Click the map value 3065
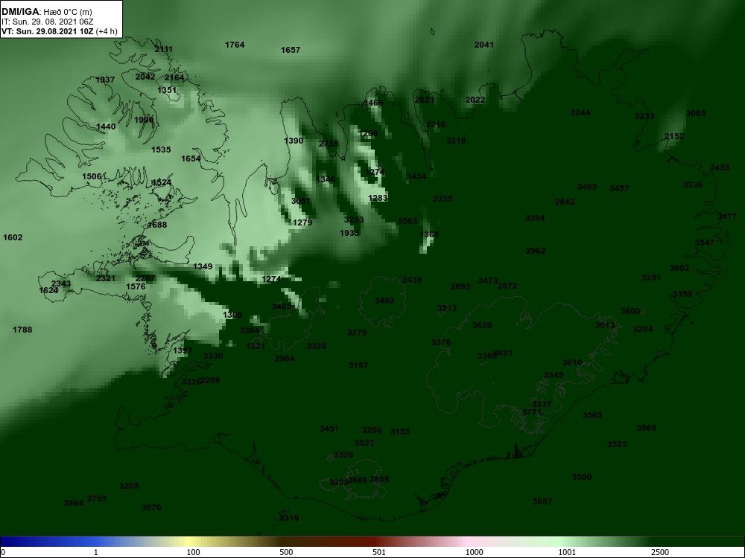Image resolution: width=745 pixels, height=558 pixels. (x=696, y=113)
